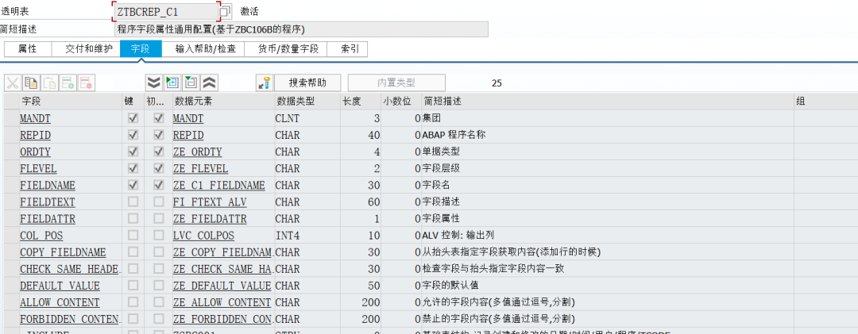The height and width of the screenshot is (334, 858).
Task: Toggle Key checkbox for FIELDNAME
Action: 133,185
